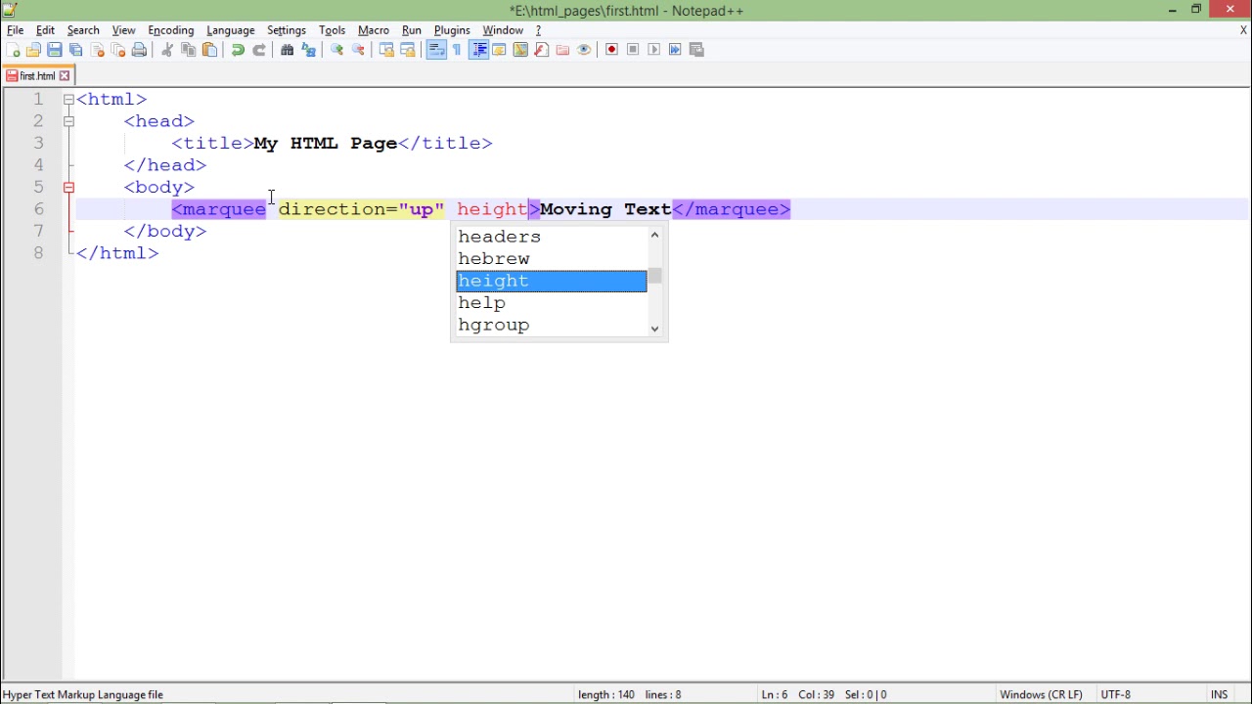
Task: Open the Language menu
Action: [x=231, y=30]
